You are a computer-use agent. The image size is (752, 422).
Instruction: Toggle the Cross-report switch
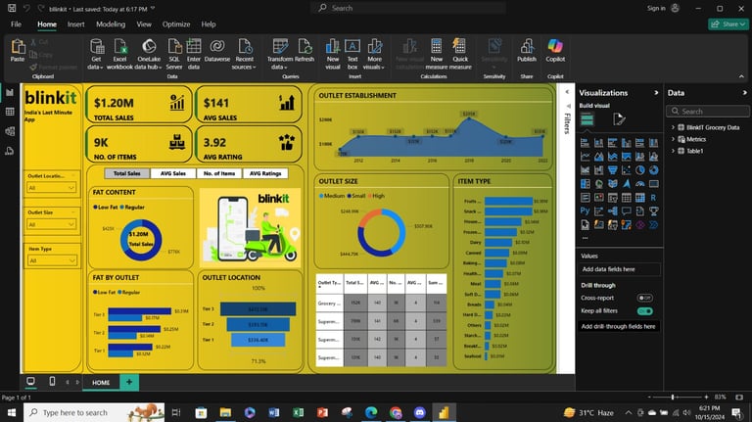point(644,298)
